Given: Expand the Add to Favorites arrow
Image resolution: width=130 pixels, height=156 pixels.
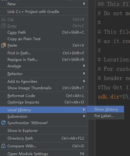Looking at the screenshot, I should (x=84, y=81).
